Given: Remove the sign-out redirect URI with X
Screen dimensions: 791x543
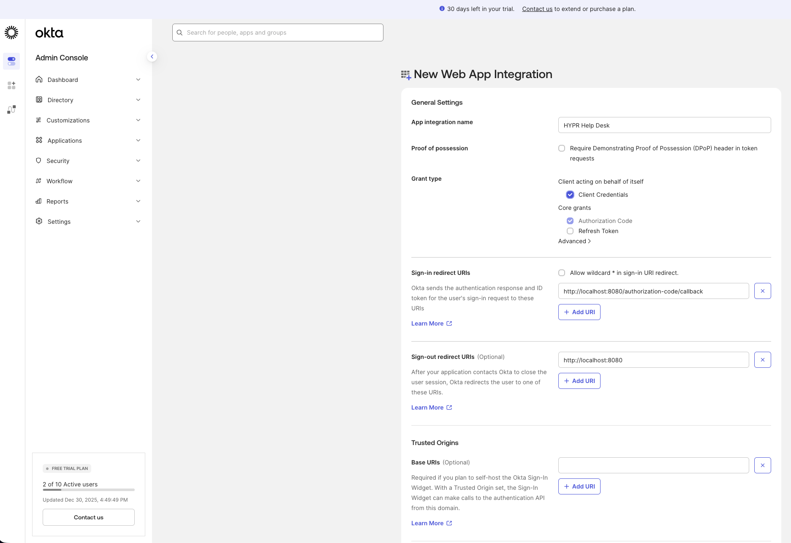Looking at the screenshot, I should pyautogui.click(x=762, y=360).
